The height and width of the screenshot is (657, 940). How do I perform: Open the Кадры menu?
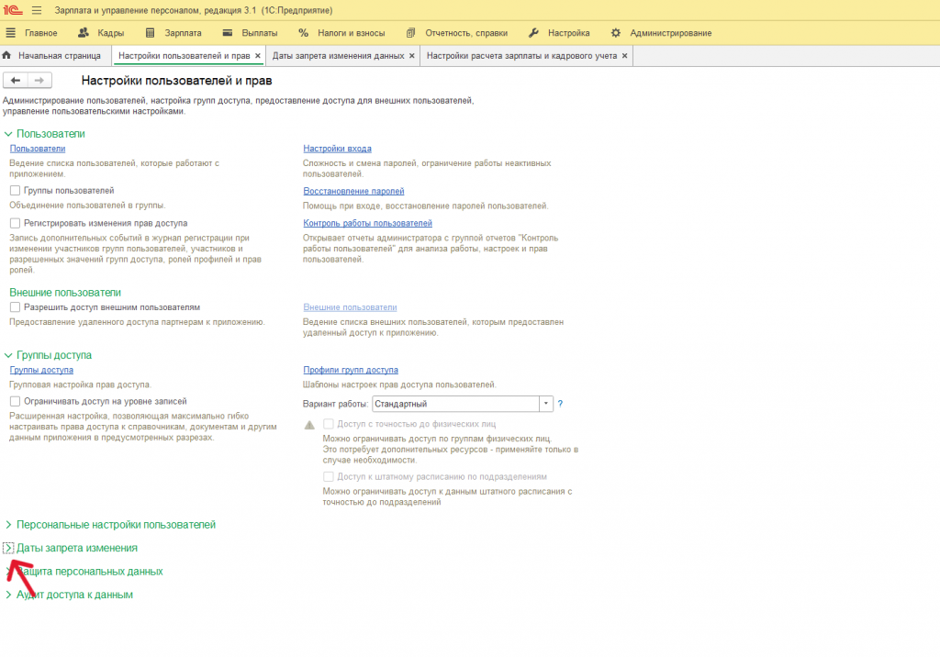(101, 33)
